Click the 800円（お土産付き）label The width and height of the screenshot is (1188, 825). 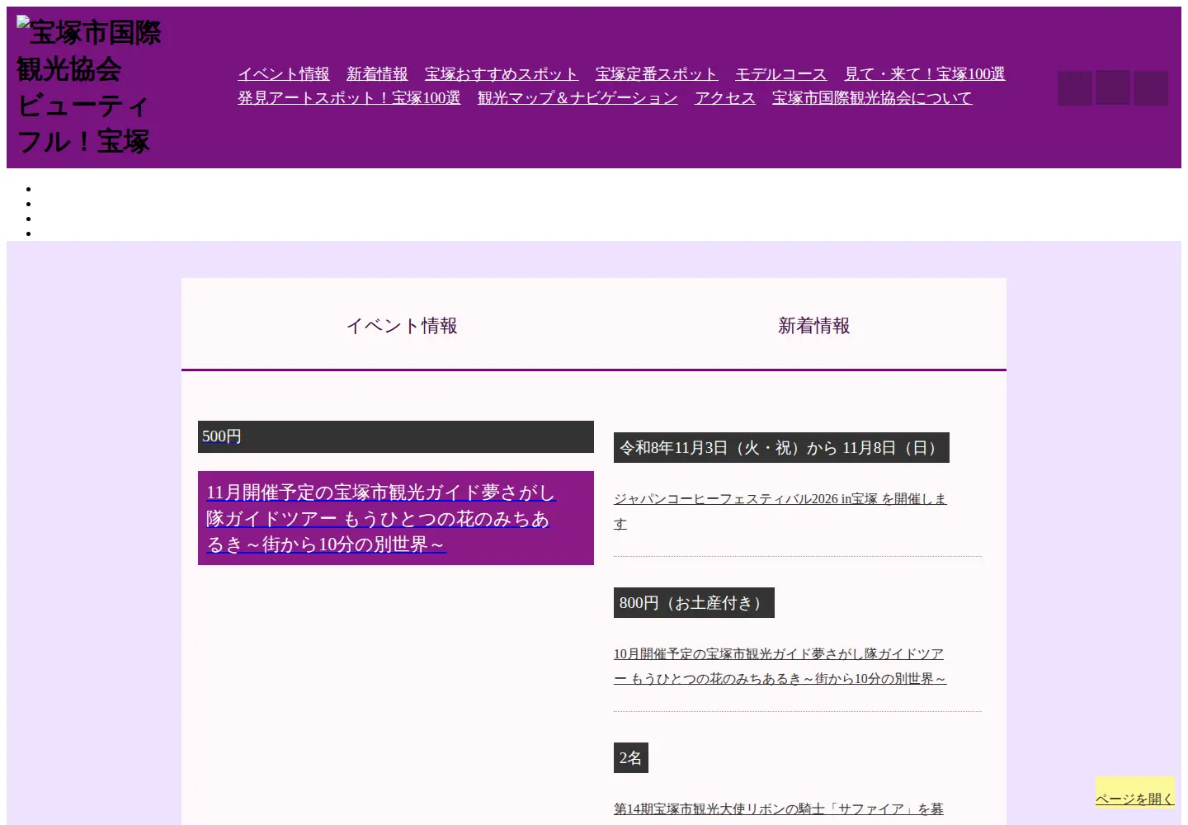[x=694, y=602]
